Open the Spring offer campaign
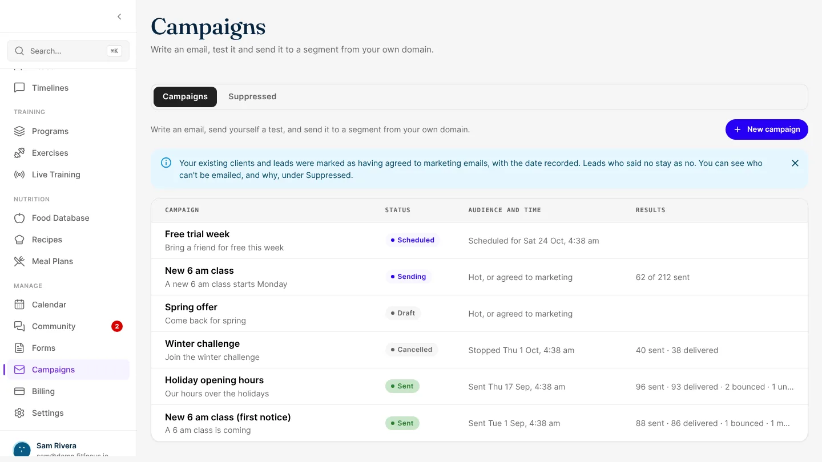 (479, 314)
